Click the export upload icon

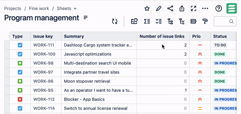point(182,8)
